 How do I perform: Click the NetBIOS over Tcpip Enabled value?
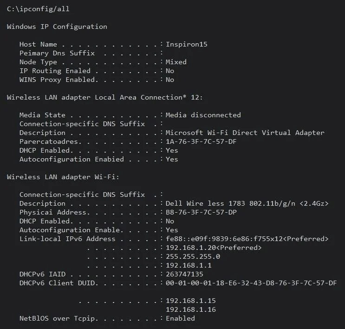coord(180,318)
